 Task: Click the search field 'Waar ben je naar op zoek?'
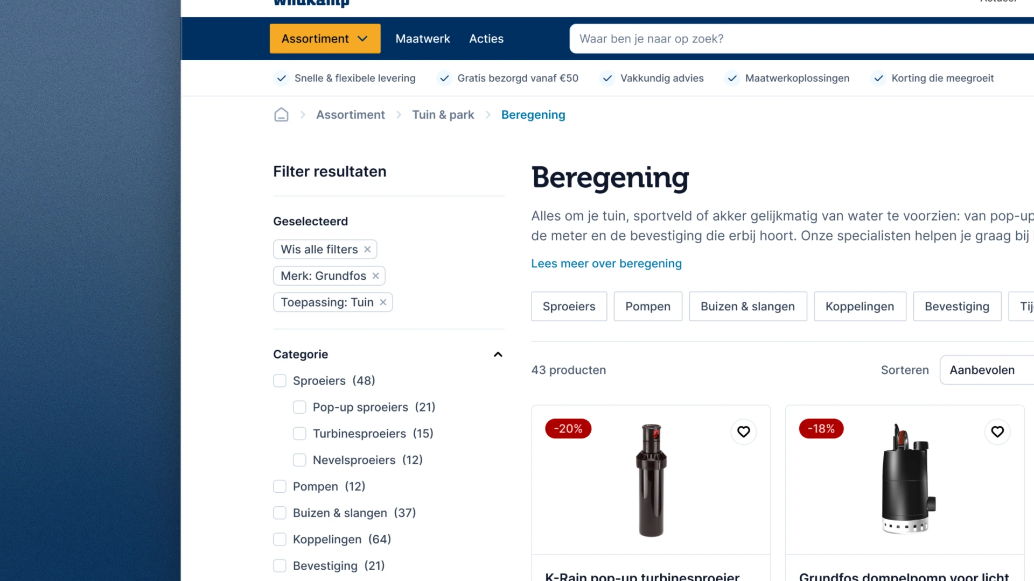(801, 39)
